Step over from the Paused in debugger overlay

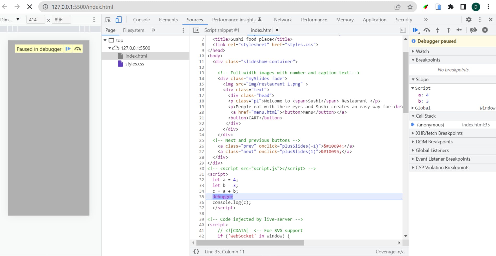78,49
